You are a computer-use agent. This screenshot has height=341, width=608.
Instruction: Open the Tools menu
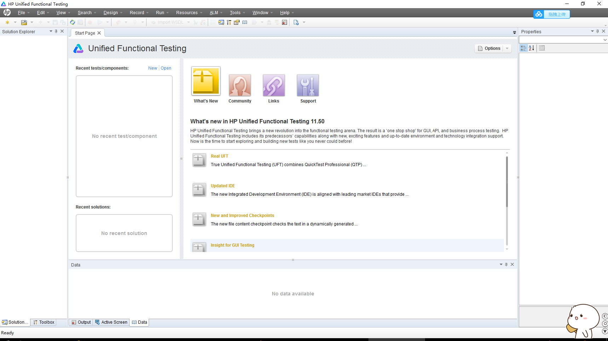[235, 13]
